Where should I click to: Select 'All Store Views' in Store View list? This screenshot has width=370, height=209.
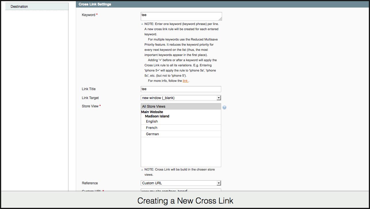click(181, 107)
